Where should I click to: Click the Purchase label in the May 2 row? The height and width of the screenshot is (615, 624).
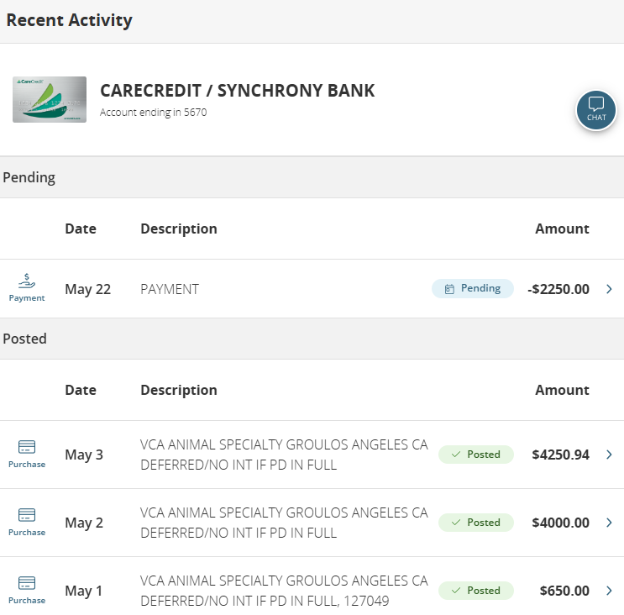pos(27,532)
